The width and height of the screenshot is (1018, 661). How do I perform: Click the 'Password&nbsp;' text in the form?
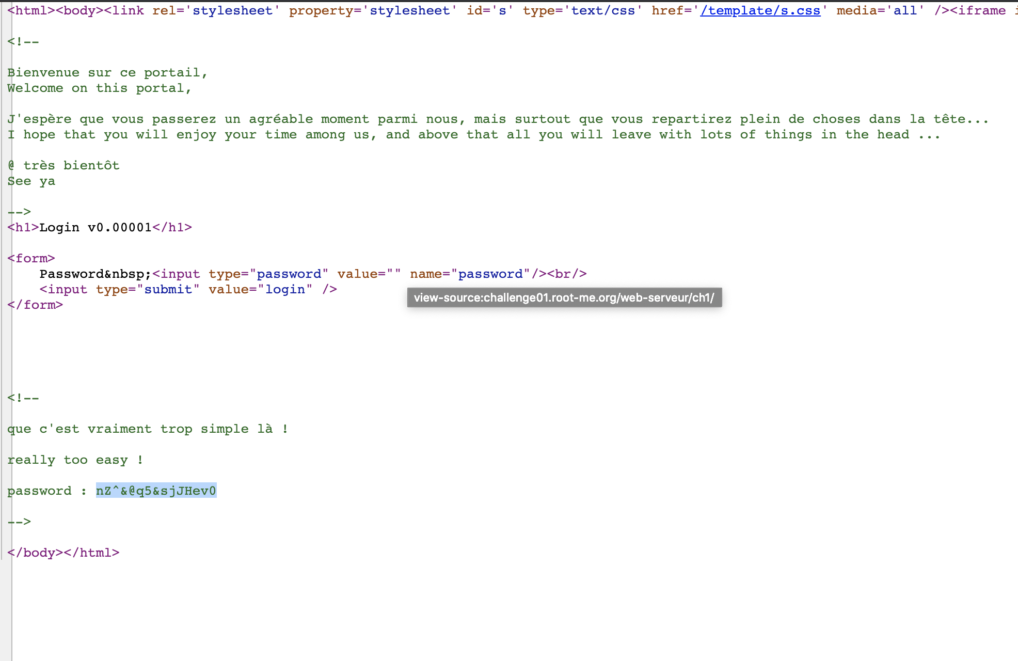click(x=95, y=274)
